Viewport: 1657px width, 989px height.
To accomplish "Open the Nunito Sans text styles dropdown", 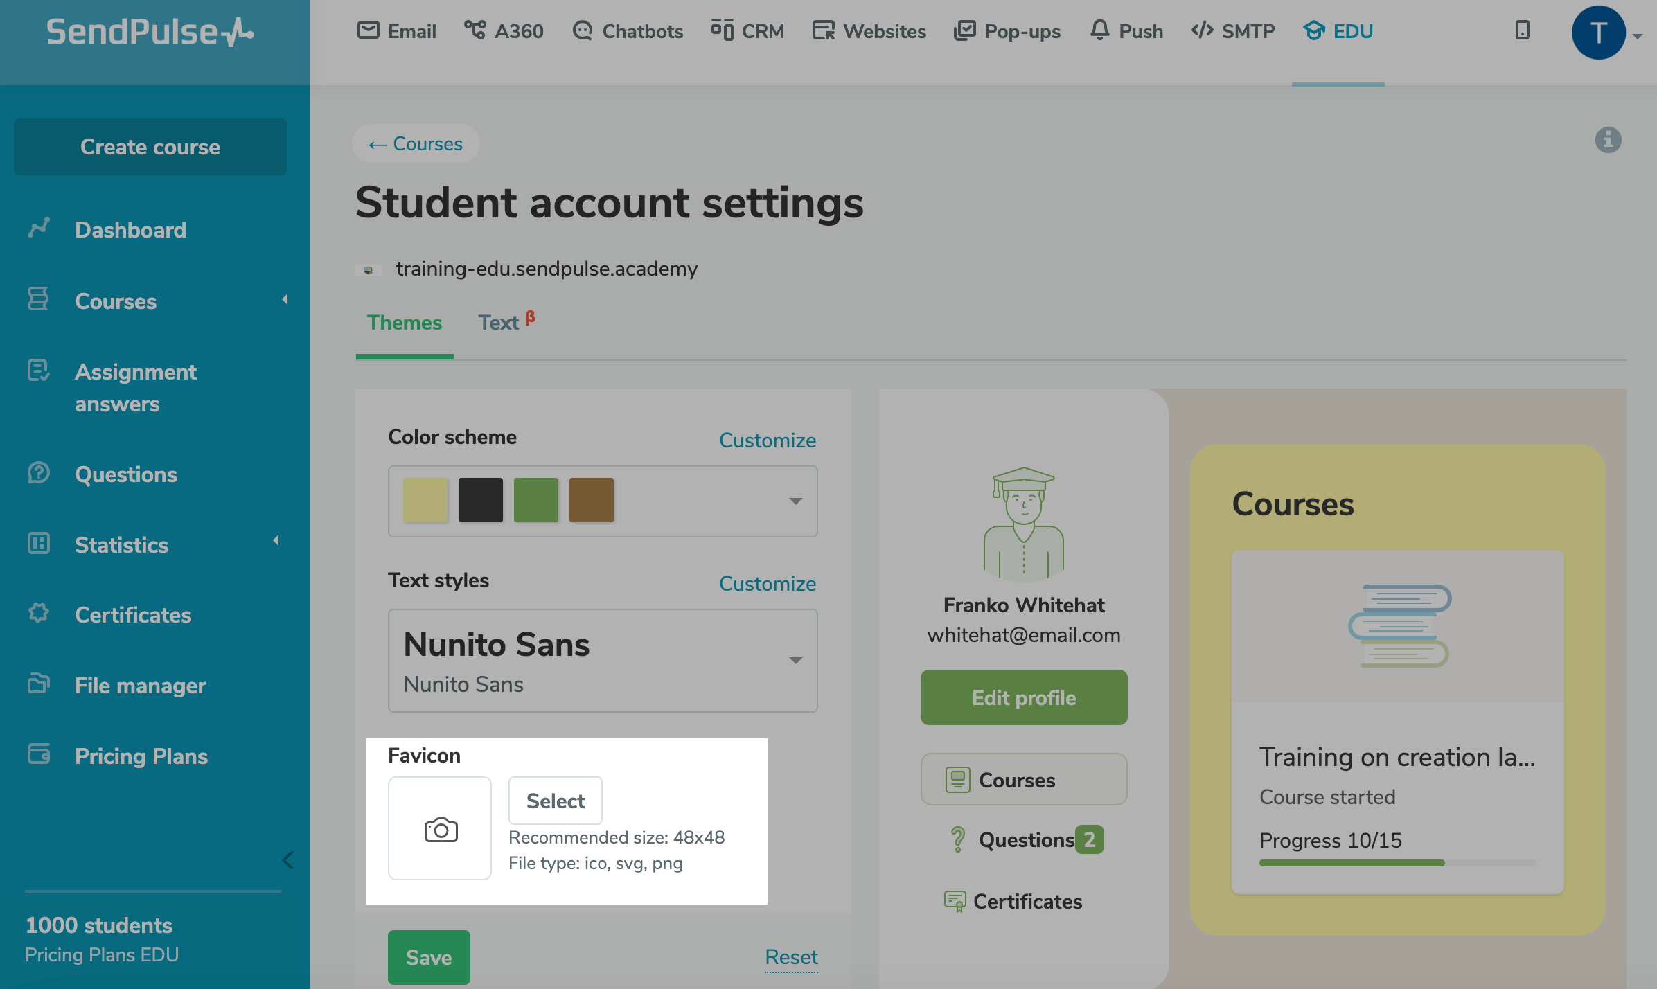I will click(795, 660).
